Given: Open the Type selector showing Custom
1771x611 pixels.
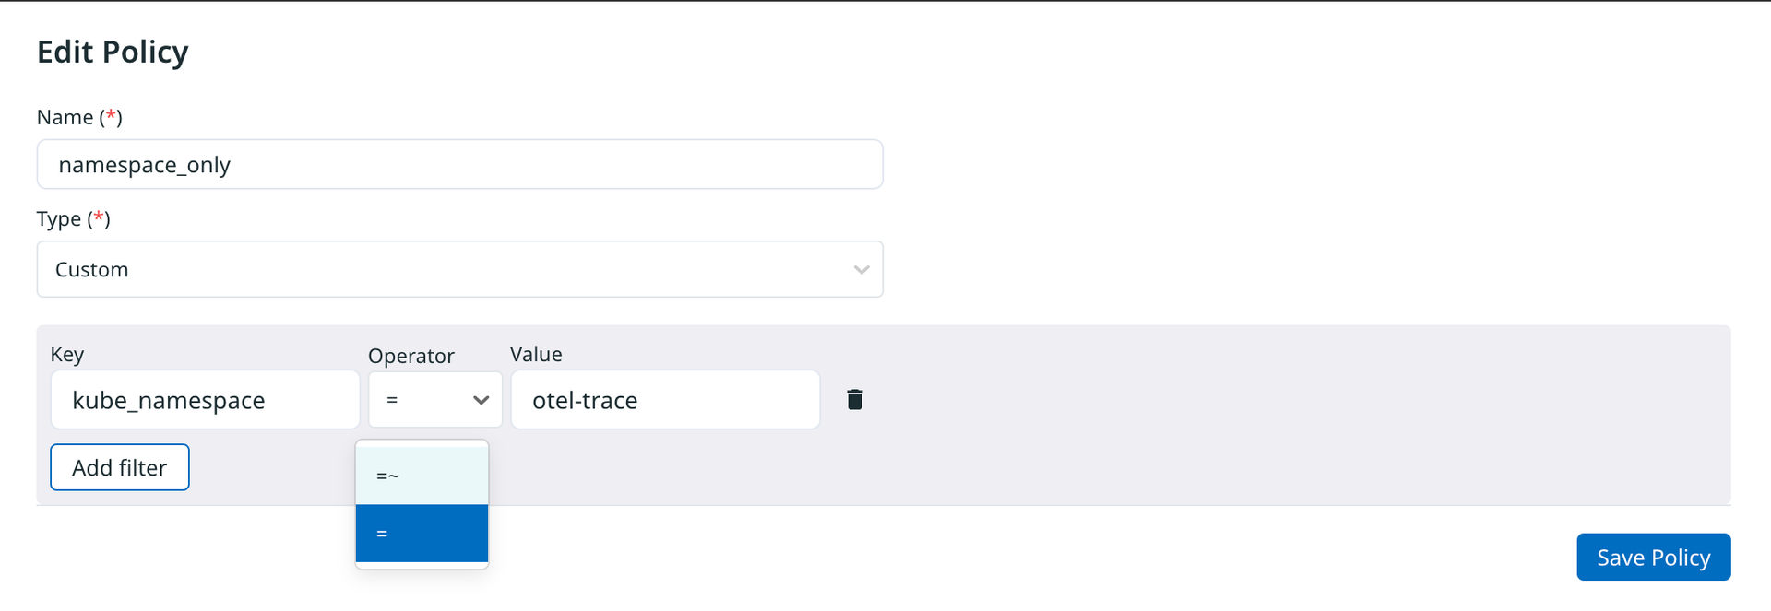Looking at the screenshot, I should (459, 269).
